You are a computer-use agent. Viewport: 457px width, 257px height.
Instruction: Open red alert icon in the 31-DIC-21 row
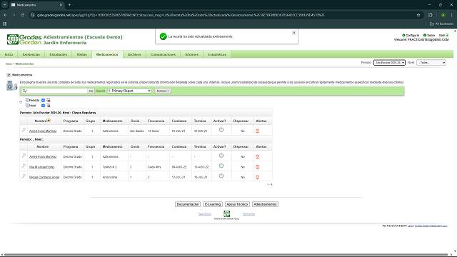pos(257,131)
